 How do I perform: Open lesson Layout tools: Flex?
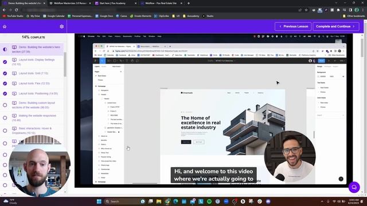[x=32, y=84]
